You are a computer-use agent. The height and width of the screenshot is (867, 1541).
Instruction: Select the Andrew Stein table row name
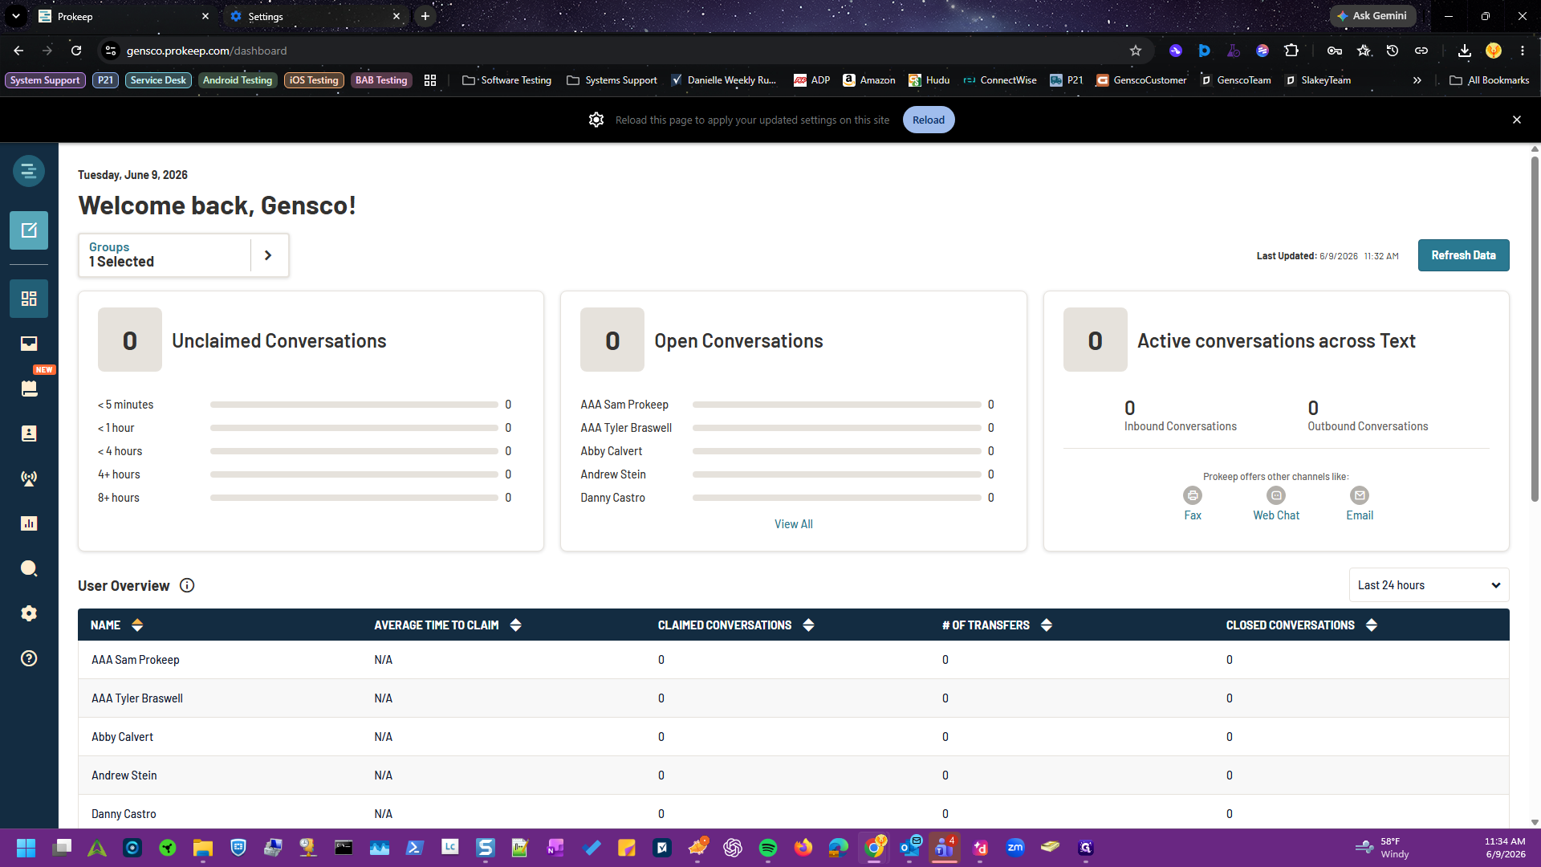pyautogui.click(x=124, y=775)
